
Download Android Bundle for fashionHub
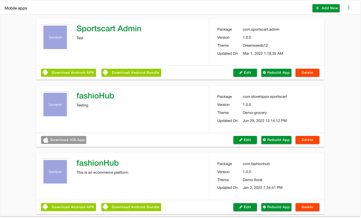click(131, 207)
